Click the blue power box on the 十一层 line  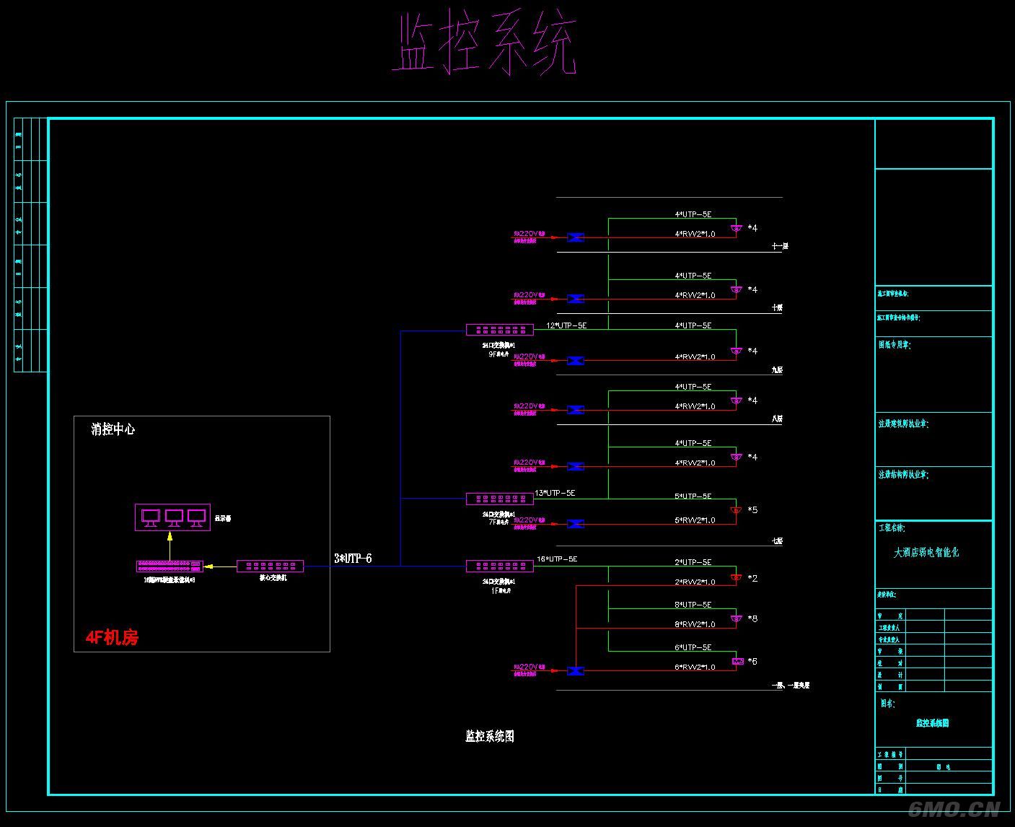[x=575, y=237]
